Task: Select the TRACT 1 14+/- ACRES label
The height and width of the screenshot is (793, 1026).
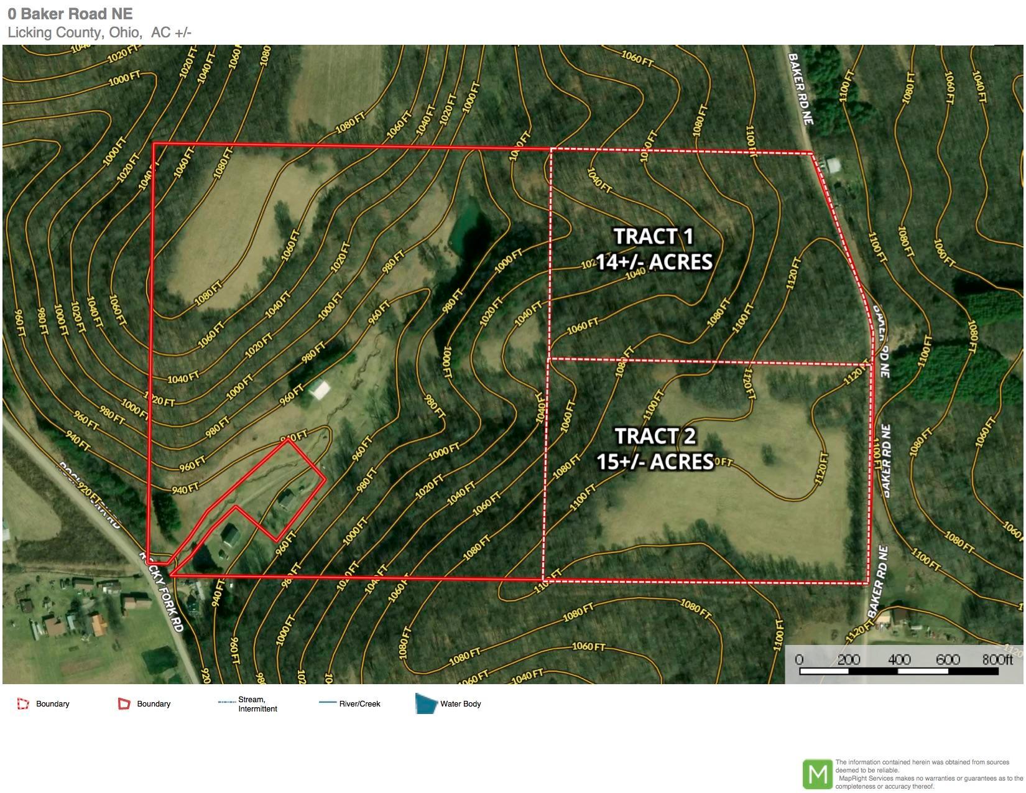Action: (654, 249)
